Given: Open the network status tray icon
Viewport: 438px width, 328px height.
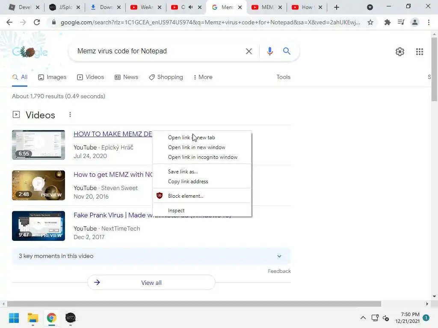Looking at the screenshot, I should (x=375, y=318).
